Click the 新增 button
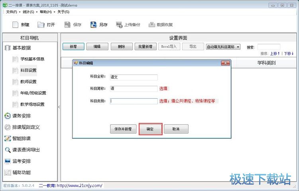This screenshot has width=299, height=191. (x=73, y=47)
